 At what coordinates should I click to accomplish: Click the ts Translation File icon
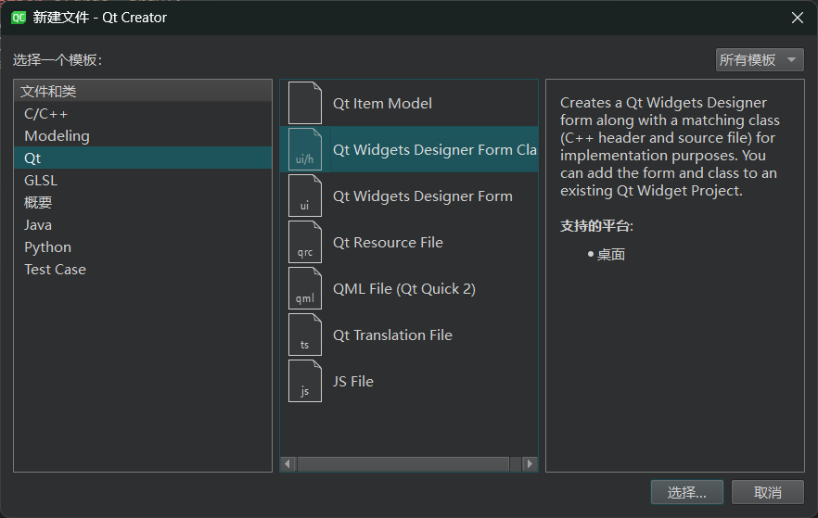point(304,335)
